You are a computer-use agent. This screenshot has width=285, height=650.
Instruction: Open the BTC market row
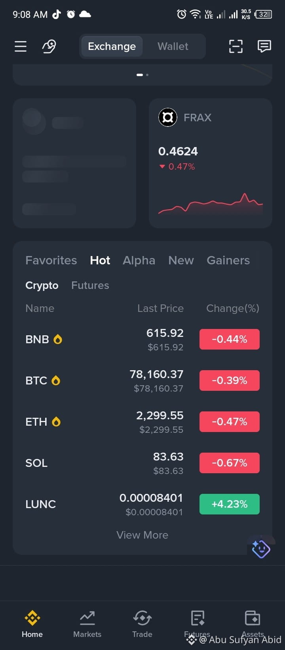pos(142,380)
